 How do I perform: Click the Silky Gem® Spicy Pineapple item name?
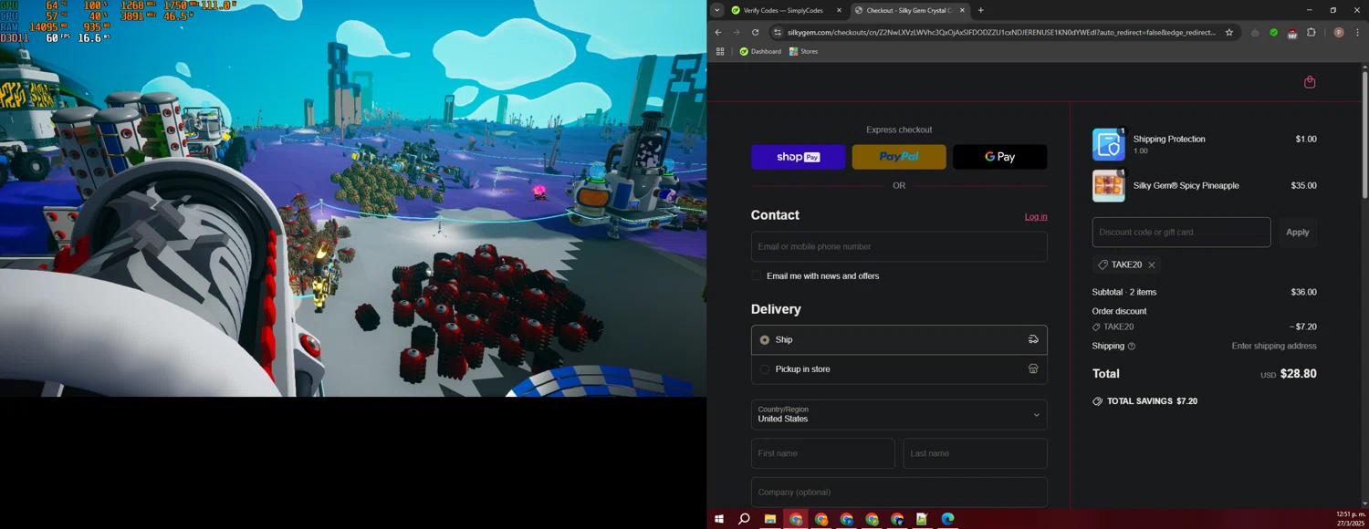[1186, 185]
